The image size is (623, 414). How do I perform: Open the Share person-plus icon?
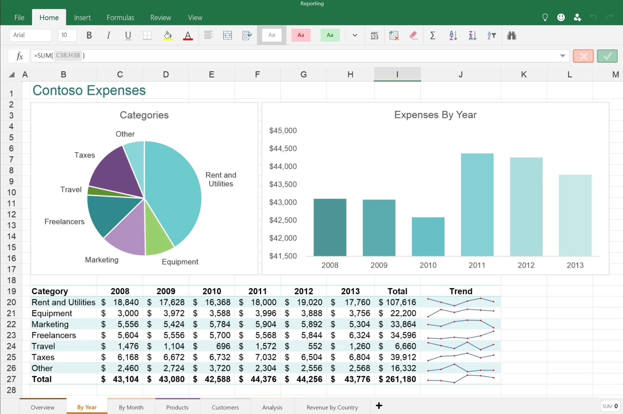coord(577,18)
